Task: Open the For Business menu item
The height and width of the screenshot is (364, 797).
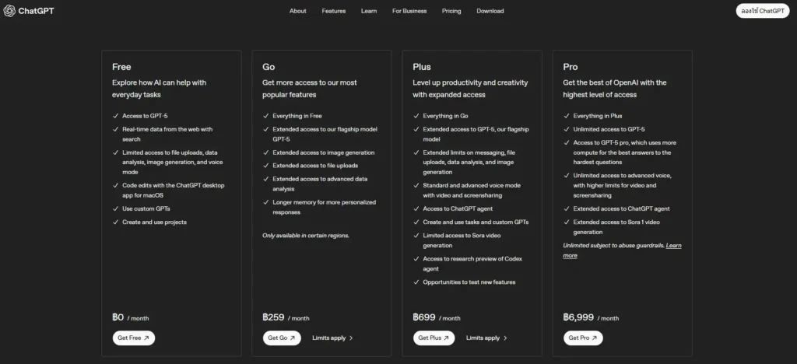Action: coord(409,11)
